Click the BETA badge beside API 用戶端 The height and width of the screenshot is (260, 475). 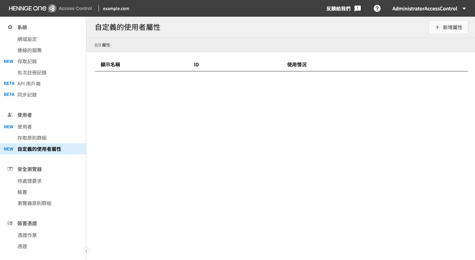point(9,83)
